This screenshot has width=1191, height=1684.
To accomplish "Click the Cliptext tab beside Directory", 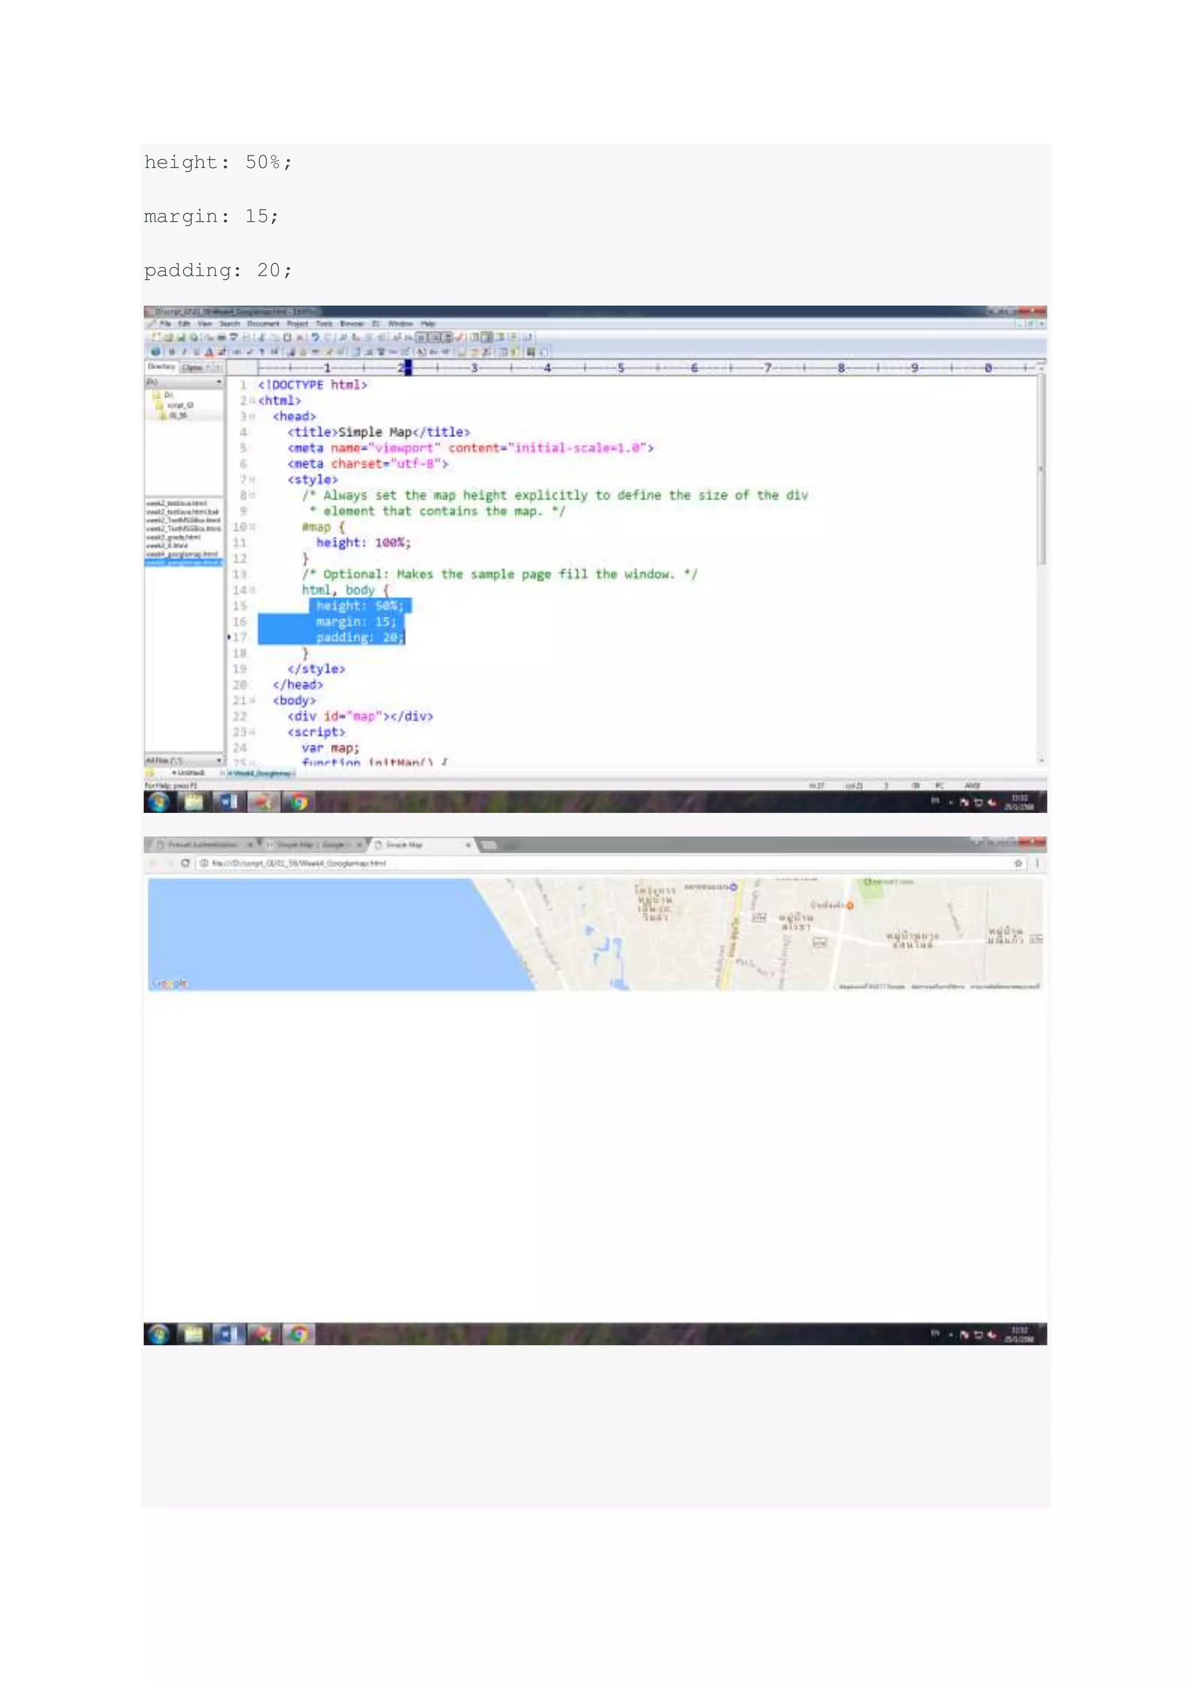I will [x=192, y=368].
